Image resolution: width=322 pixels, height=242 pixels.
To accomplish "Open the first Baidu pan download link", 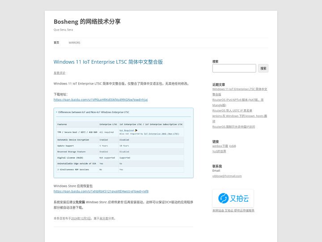I will 101,99.
